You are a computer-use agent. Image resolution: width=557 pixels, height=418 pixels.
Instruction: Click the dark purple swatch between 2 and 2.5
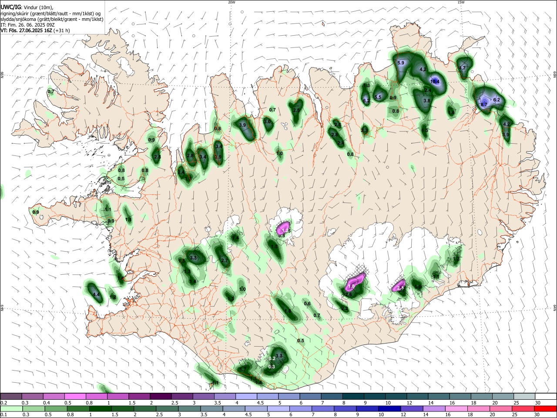coord(161,396)
